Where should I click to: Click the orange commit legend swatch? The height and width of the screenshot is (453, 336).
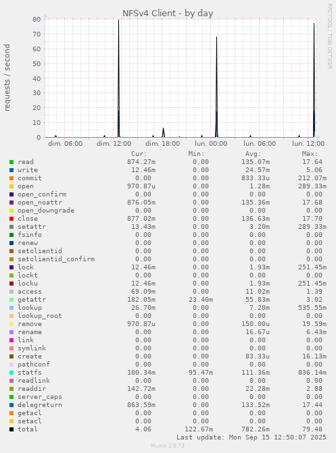click(11, 178)
